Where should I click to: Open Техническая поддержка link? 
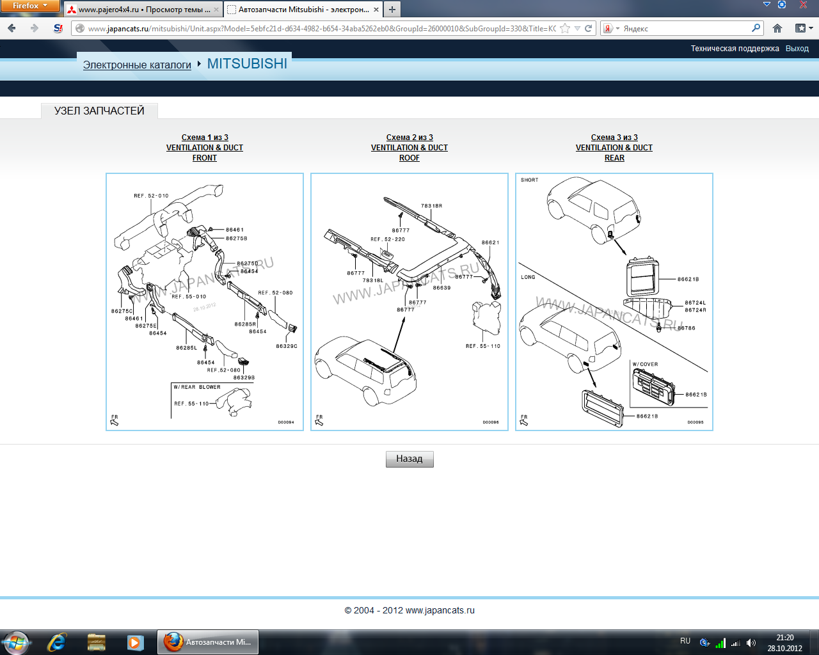point(735,49)
